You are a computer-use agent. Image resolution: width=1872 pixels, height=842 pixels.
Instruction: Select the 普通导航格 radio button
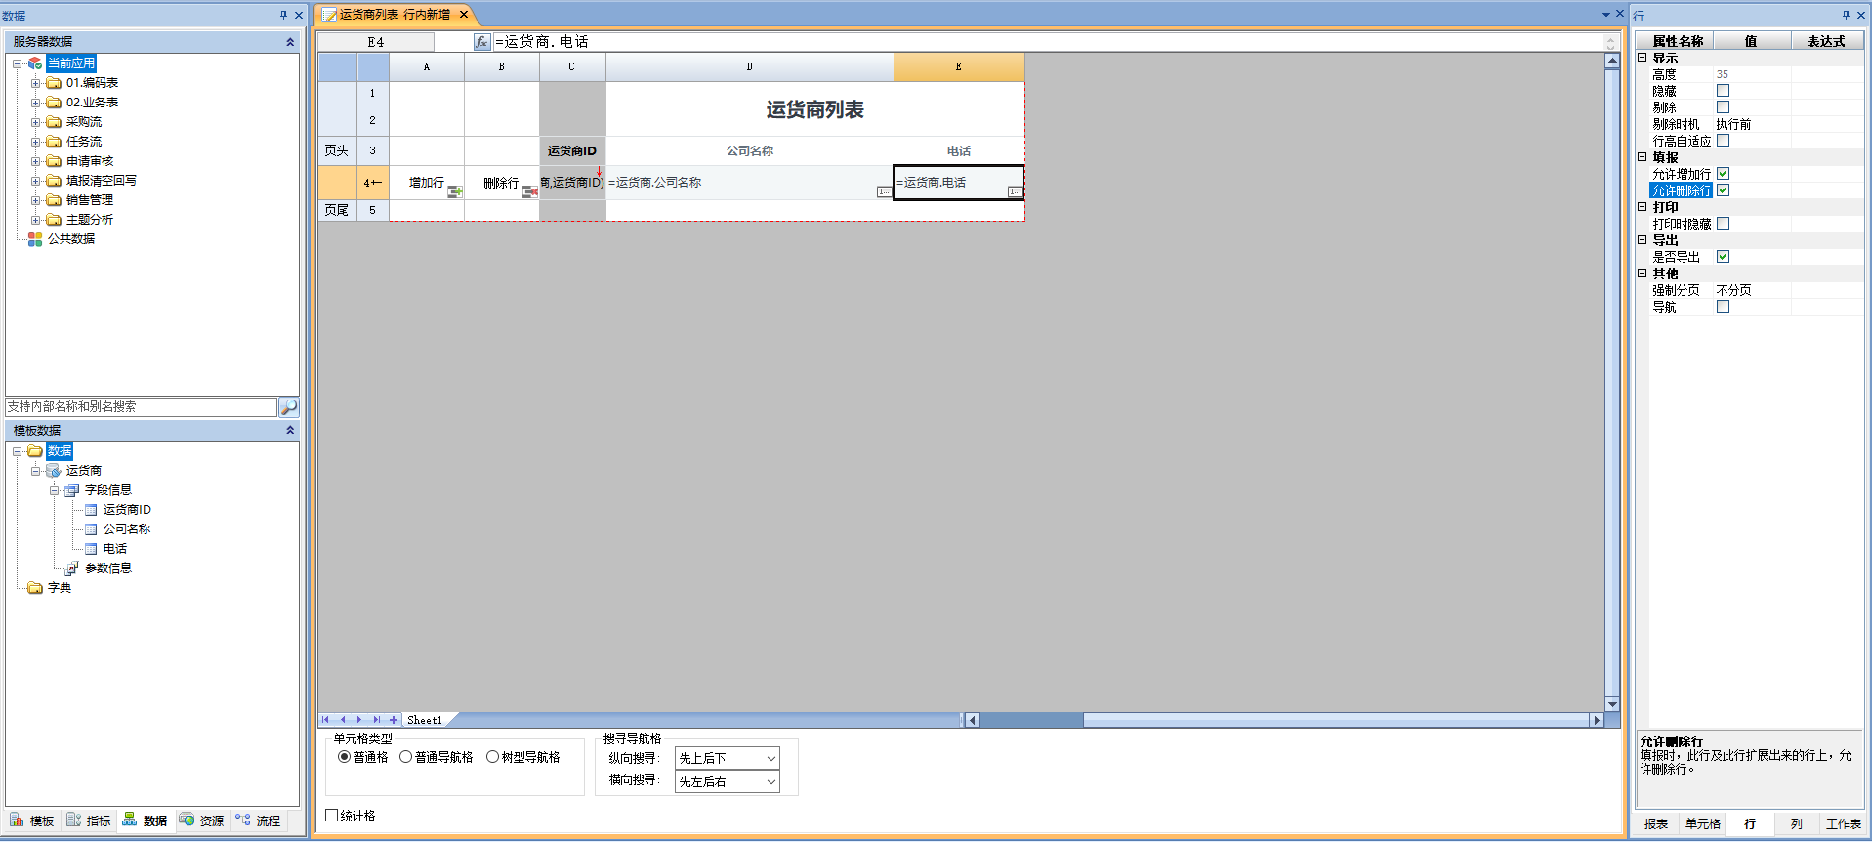(x=406, y=757)
